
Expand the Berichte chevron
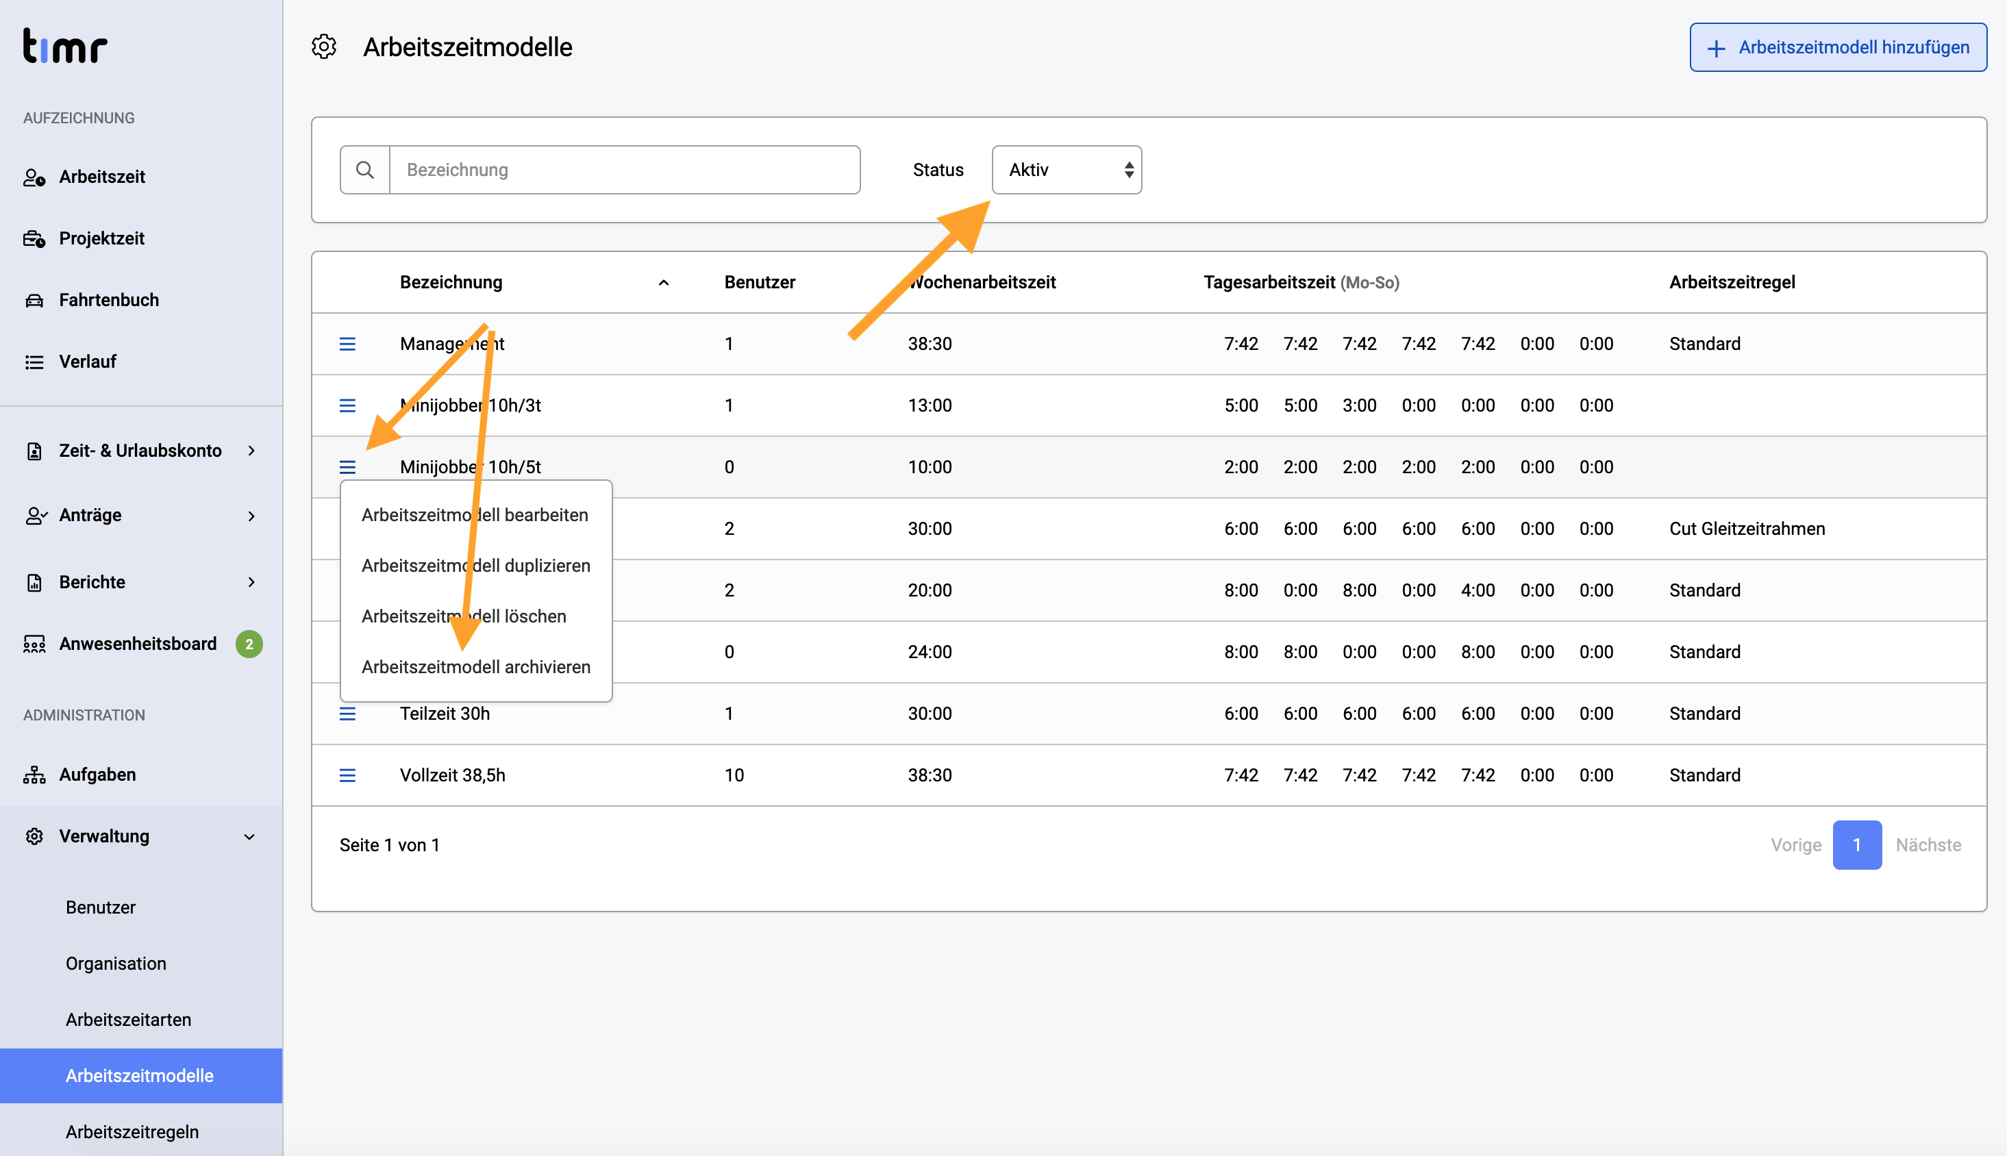251,582
